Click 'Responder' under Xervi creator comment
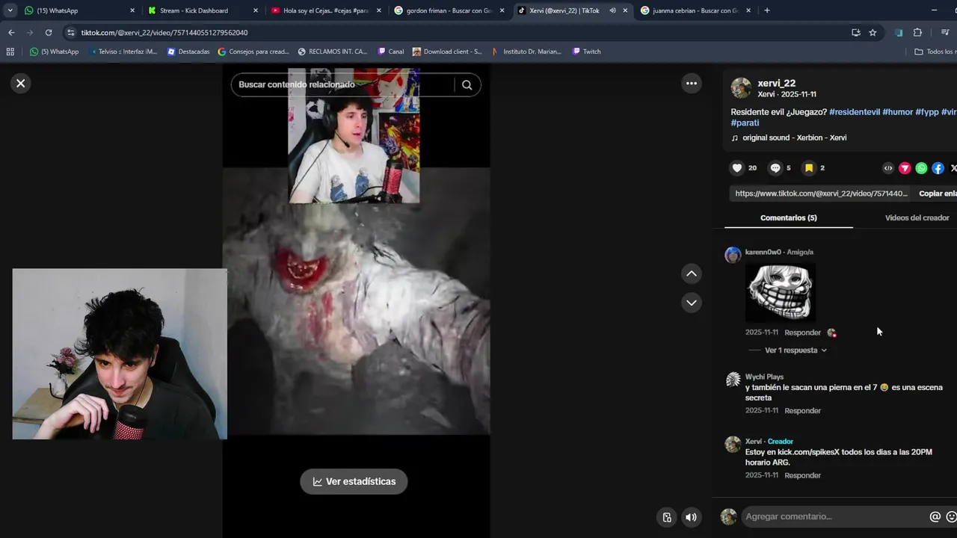The width and height of the screenshot is (957, 538). [802, 475]
